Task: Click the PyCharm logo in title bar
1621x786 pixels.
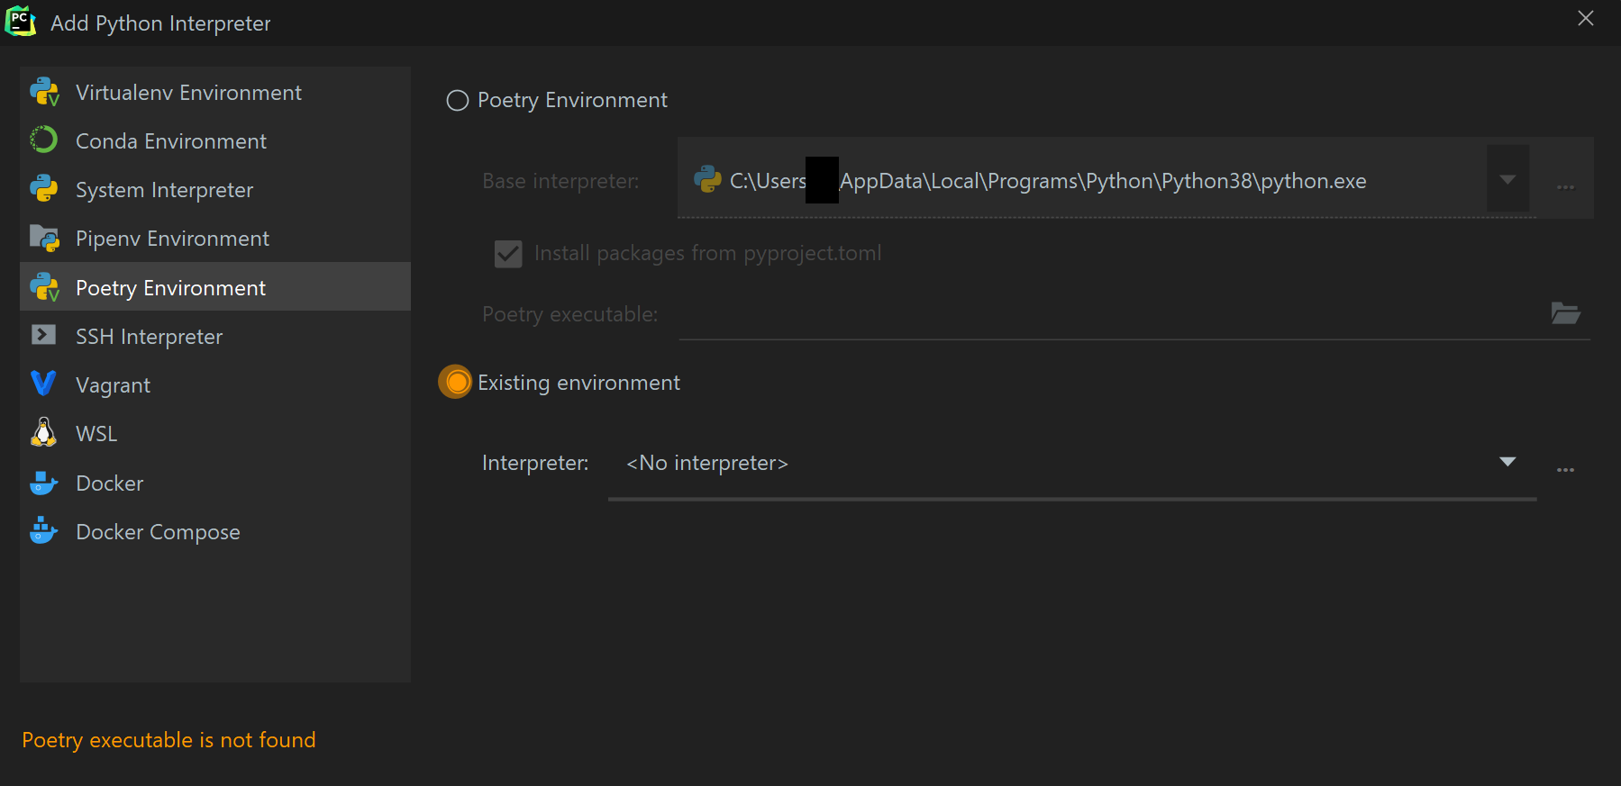Action: click(x=20, y=21)
